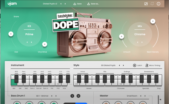Click the Tom L instrument label

pos(32,89)
